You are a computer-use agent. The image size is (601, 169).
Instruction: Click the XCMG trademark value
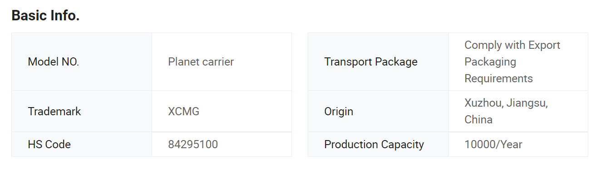click(184, 112)
